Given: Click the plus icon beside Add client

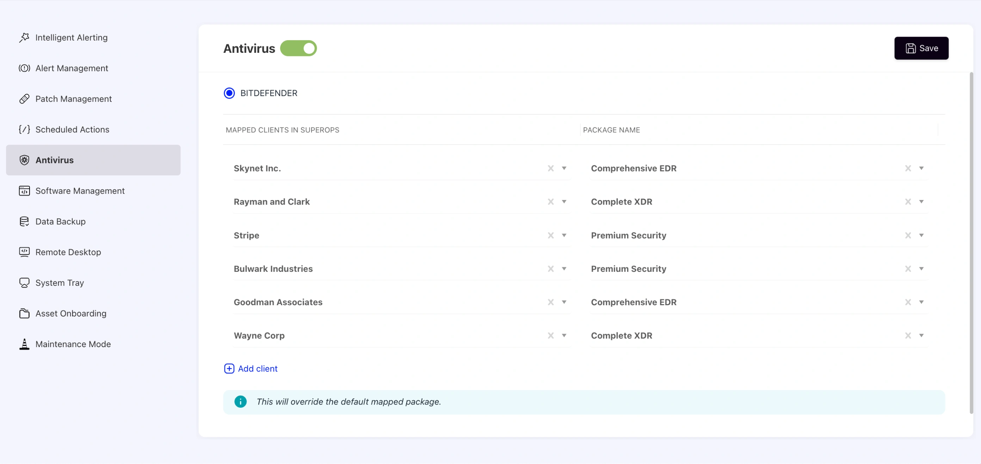Looking at the screenshot, I should tap(229, 369).
